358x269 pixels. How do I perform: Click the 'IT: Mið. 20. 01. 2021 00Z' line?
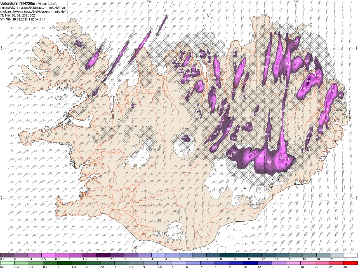[x=17, y=15]
